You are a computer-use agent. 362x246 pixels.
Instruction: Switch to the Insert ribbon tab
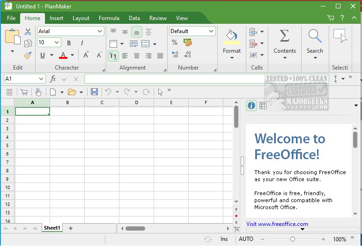[x=56, y=18]
